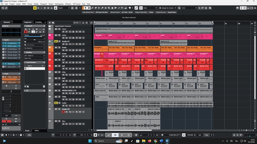Click the Tap tempo button
Image resolution: width=257 pixels, height=144 pixels.
coord(207,135)
